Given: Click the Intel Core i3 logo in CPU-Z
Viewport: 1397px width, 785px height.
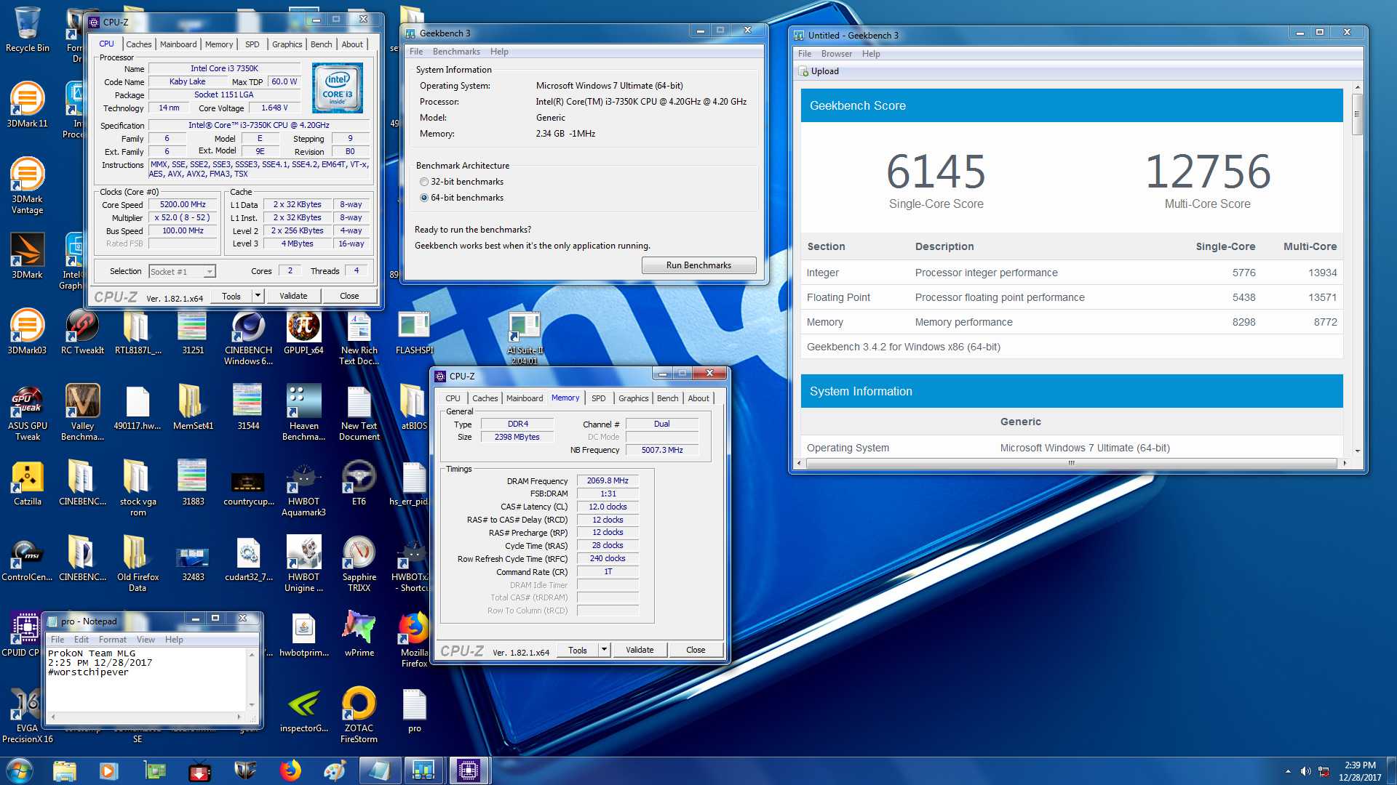Looking at the screenshot, I should [x=337, y=88].
